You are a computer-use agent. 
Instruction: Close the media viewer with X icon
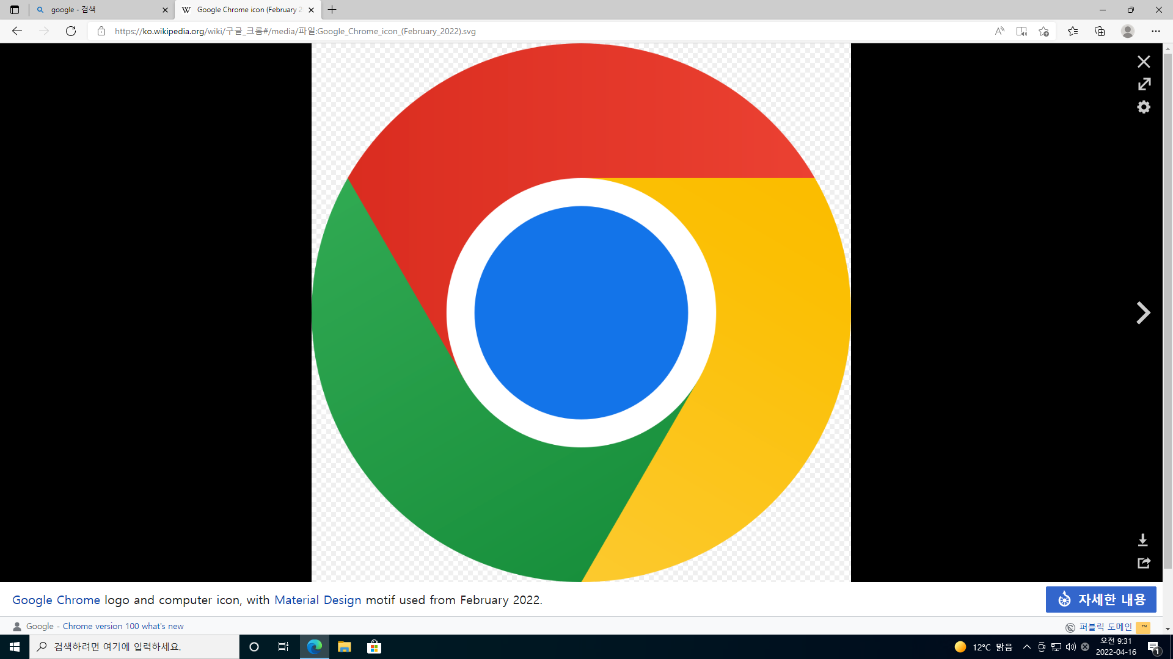[x=1144, y=62]
